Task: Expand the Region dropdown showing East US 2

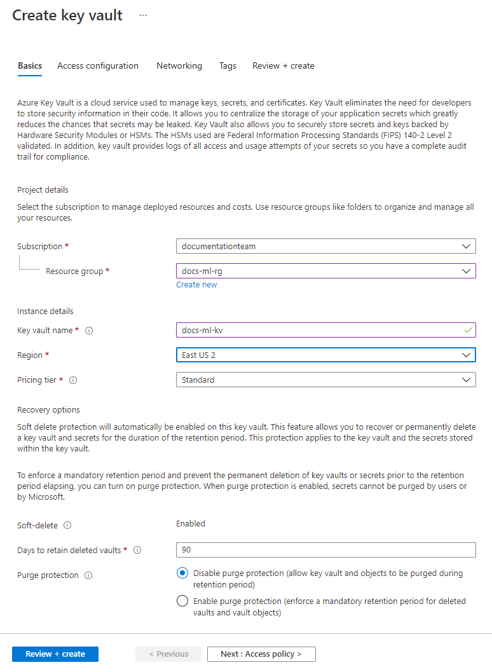Action: [325, 355]
